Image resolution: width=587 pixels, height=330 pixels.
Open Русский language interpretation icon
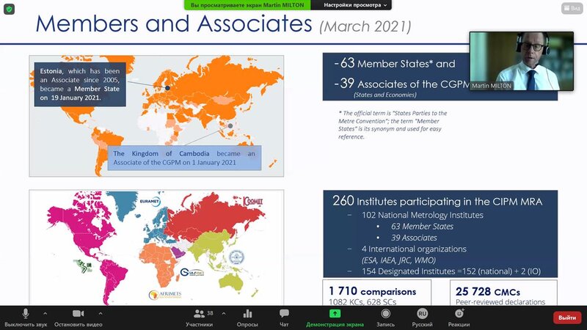(x=422, y=317)
